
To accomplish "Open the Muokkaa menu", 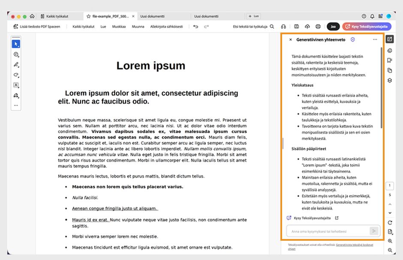I will [x=119, y=27].
